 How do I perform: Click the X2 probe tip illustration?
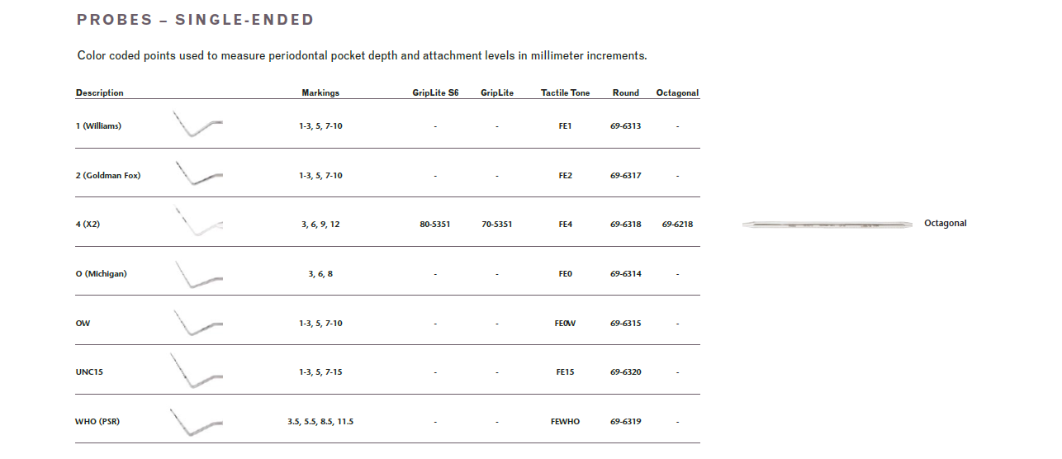click(x=197, y=223)
